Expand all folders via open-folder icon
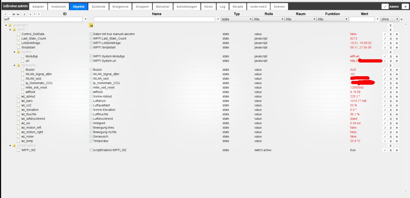Viewport: 410px width, 198px height. 18,14
